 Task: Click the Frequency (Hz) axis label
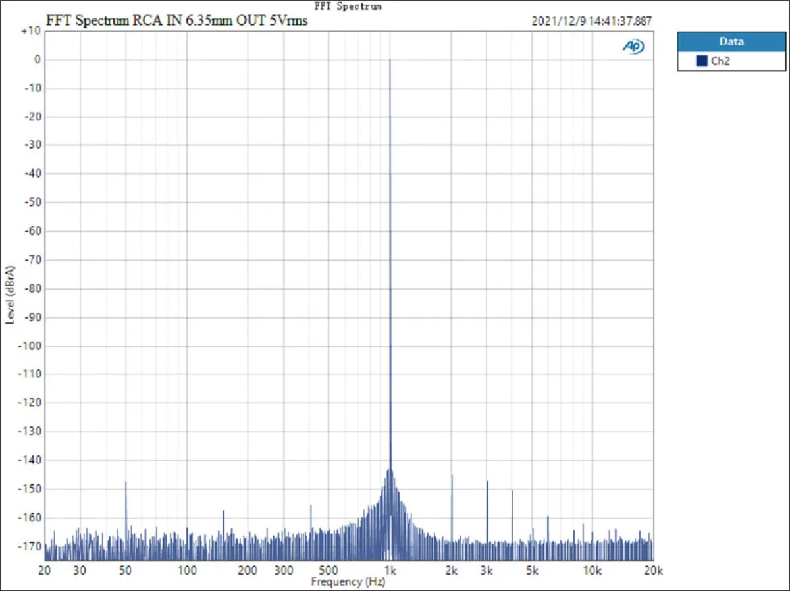pyautogui.click(x=348, y=582)
